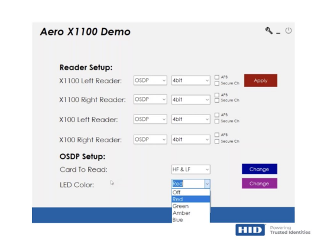Enable APB for X1100 Left Reader

coord(217,77)
